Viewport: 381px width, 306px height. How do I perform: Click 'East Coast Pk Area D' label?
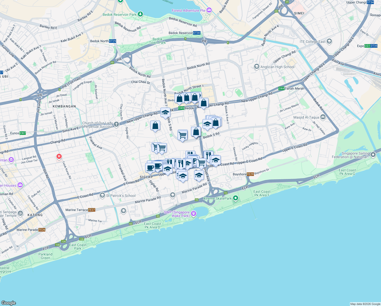tap(152, 225)
